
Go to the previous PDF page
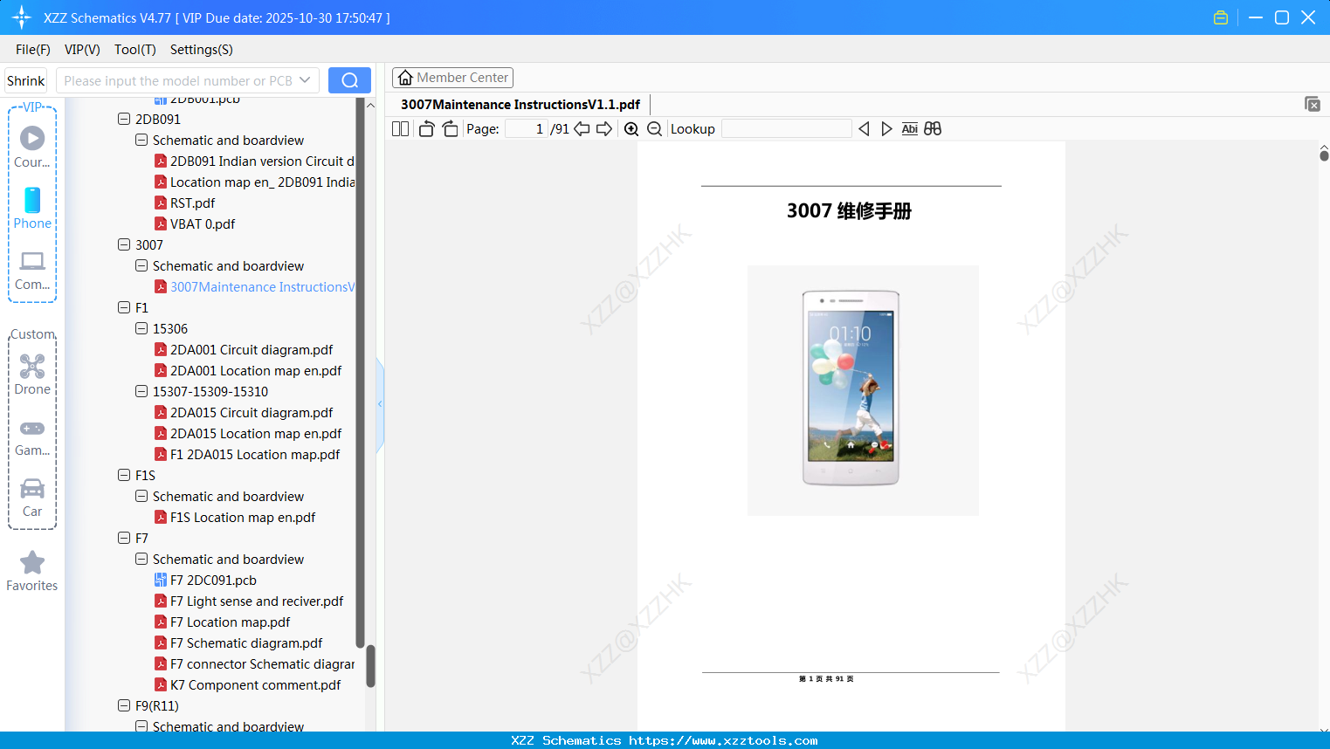(582, 129)
